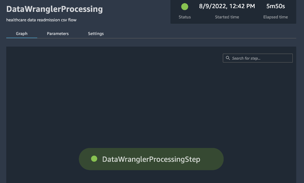Click the green pipeline Status indicator circle
304x183 pixels.
coord(185,7)
